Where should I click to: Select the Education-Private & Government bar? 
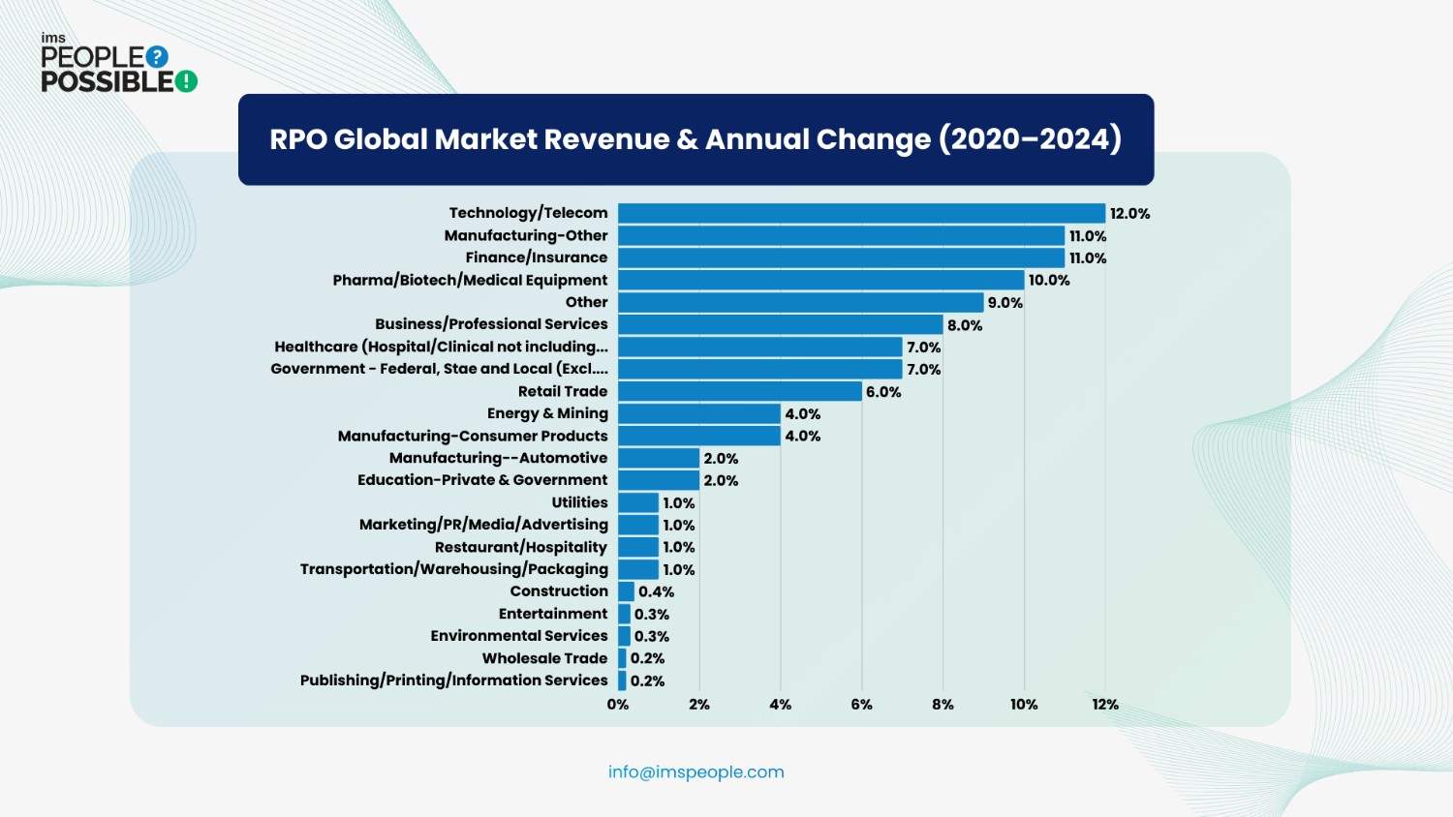(659, 480)
